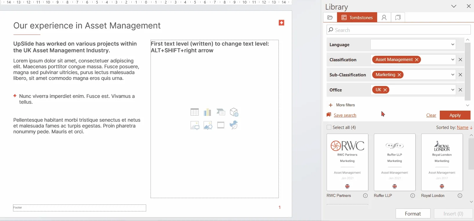Expand the Language dropdown
Image resolution: width=474 pixels, height=221 pixels.
tap(453, 44)
